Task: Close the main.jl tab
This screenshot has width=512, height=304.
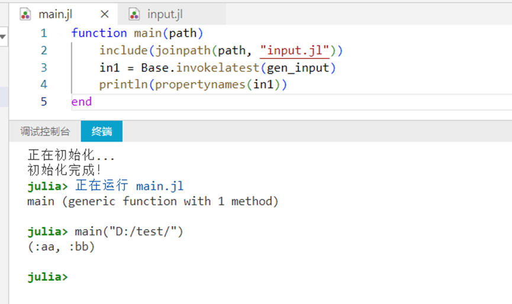Action: coord(105,14)
